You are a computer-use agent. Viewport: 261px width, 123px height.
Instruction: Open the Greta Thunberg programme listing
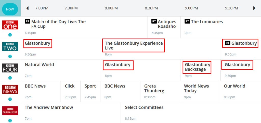154,88
